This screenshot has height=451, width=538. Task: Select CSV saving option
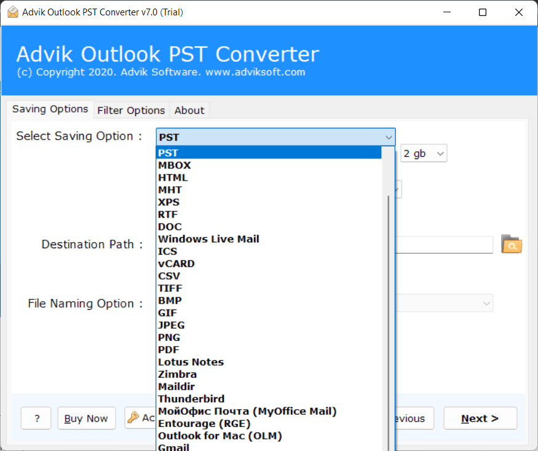click(269, 276)
